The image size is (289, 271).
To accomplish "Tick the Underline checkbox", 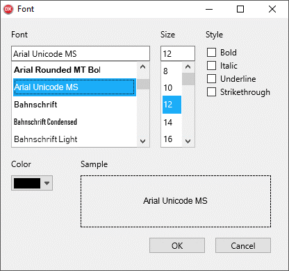I will click(211, 79).
